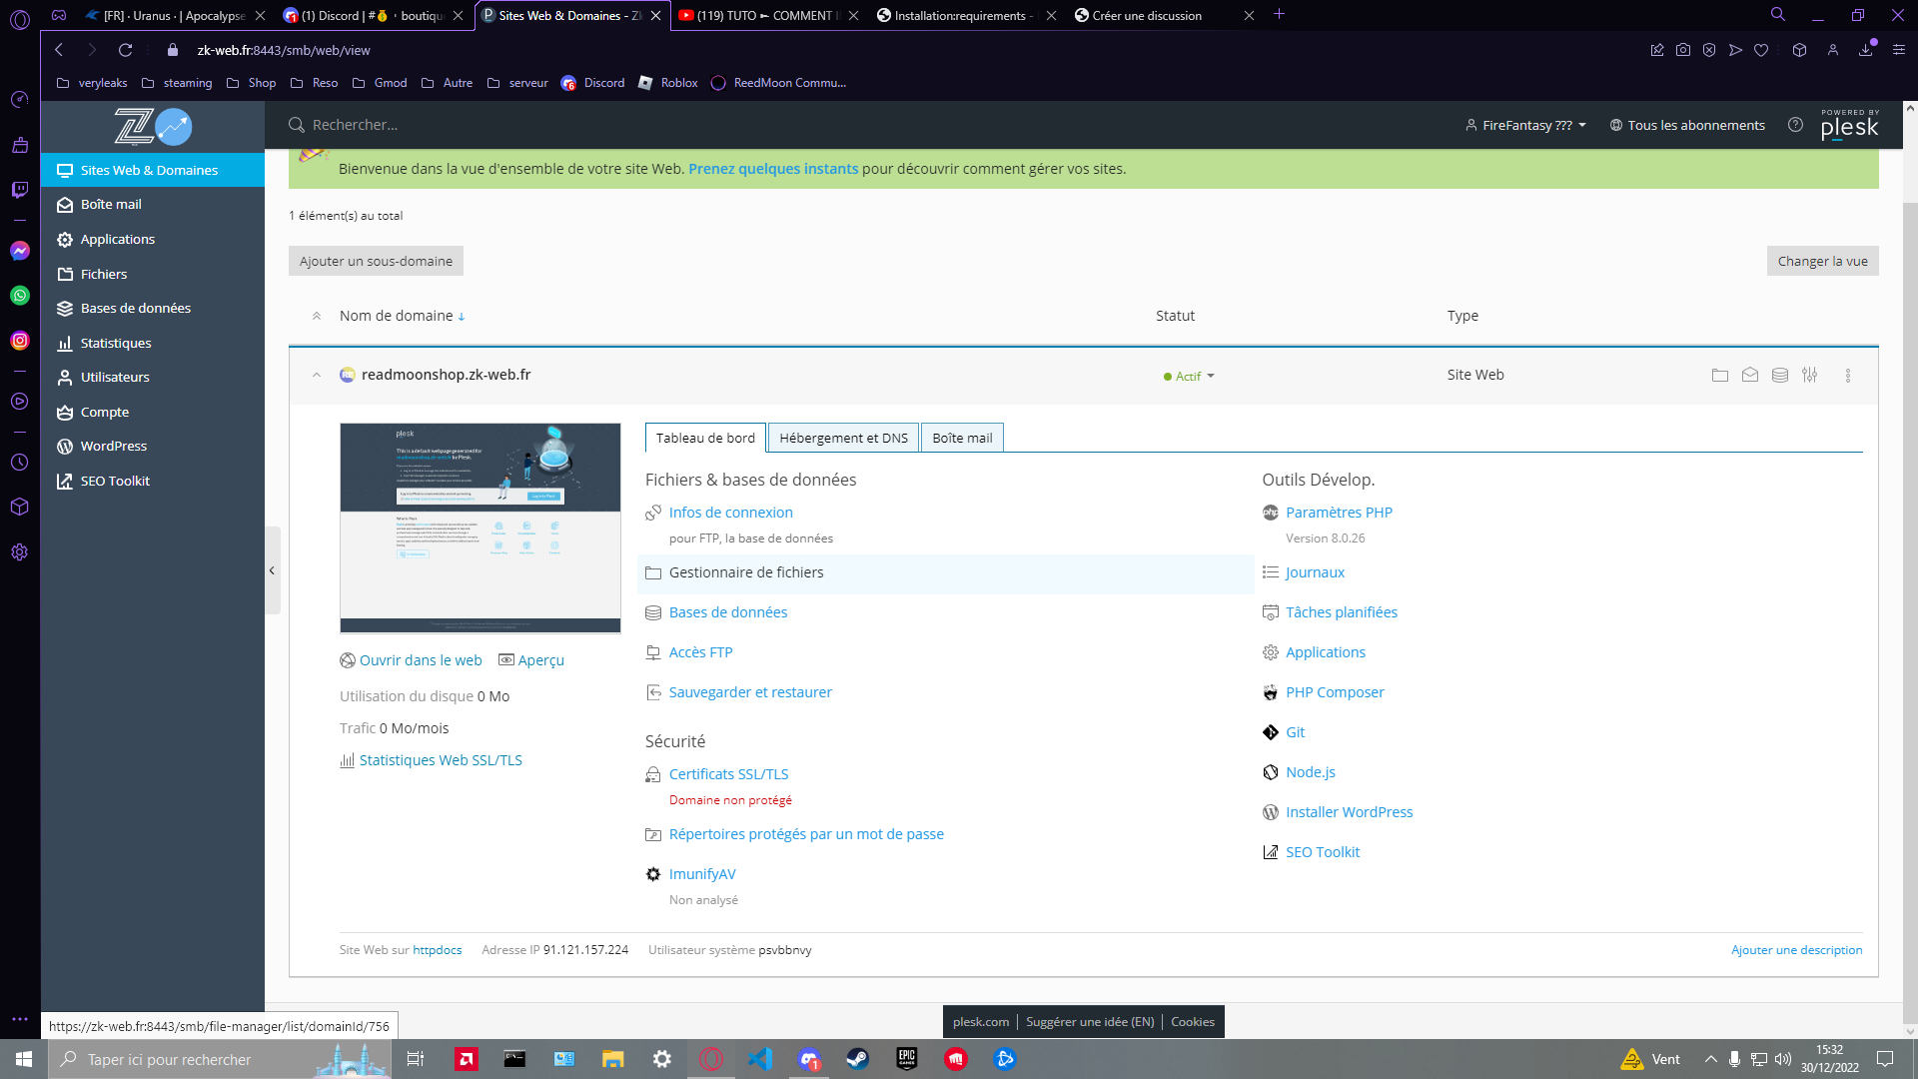Open Git tool link
Viewport: 1918px width, 1079px height.
tap(1295, 732)
